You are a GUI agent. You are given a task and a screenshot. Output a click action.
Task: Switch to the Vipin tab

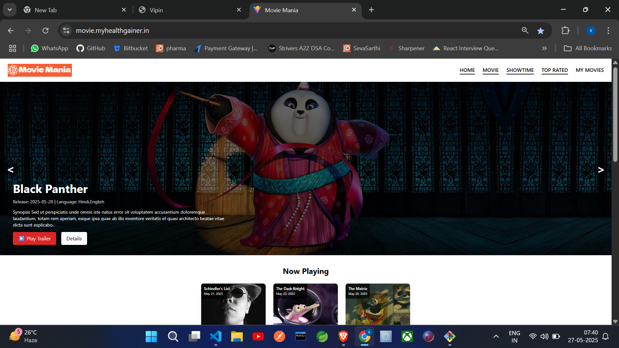tap(190, 10)
